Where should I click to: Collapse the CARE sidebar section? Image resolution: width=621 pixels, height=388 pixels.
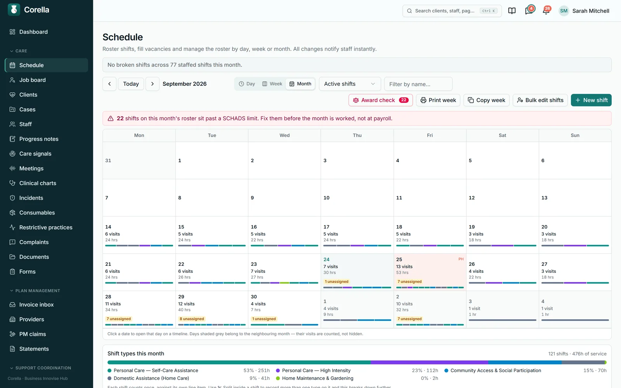point(19,51)
